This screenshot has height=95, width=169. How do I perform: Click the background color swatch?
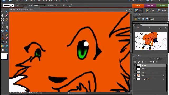click(8, 59)
